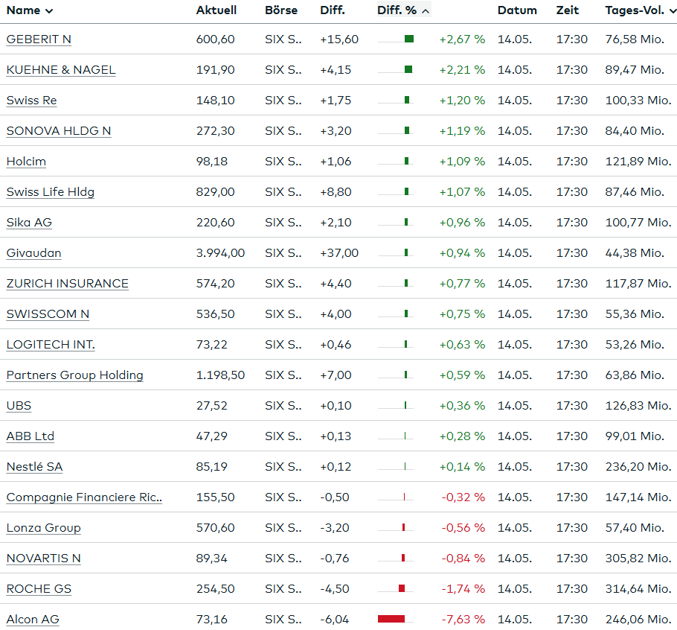This screenshot has width=677, height=630.
Task: Click the red change bar for ROCHE GS
Action: point(402,588)
